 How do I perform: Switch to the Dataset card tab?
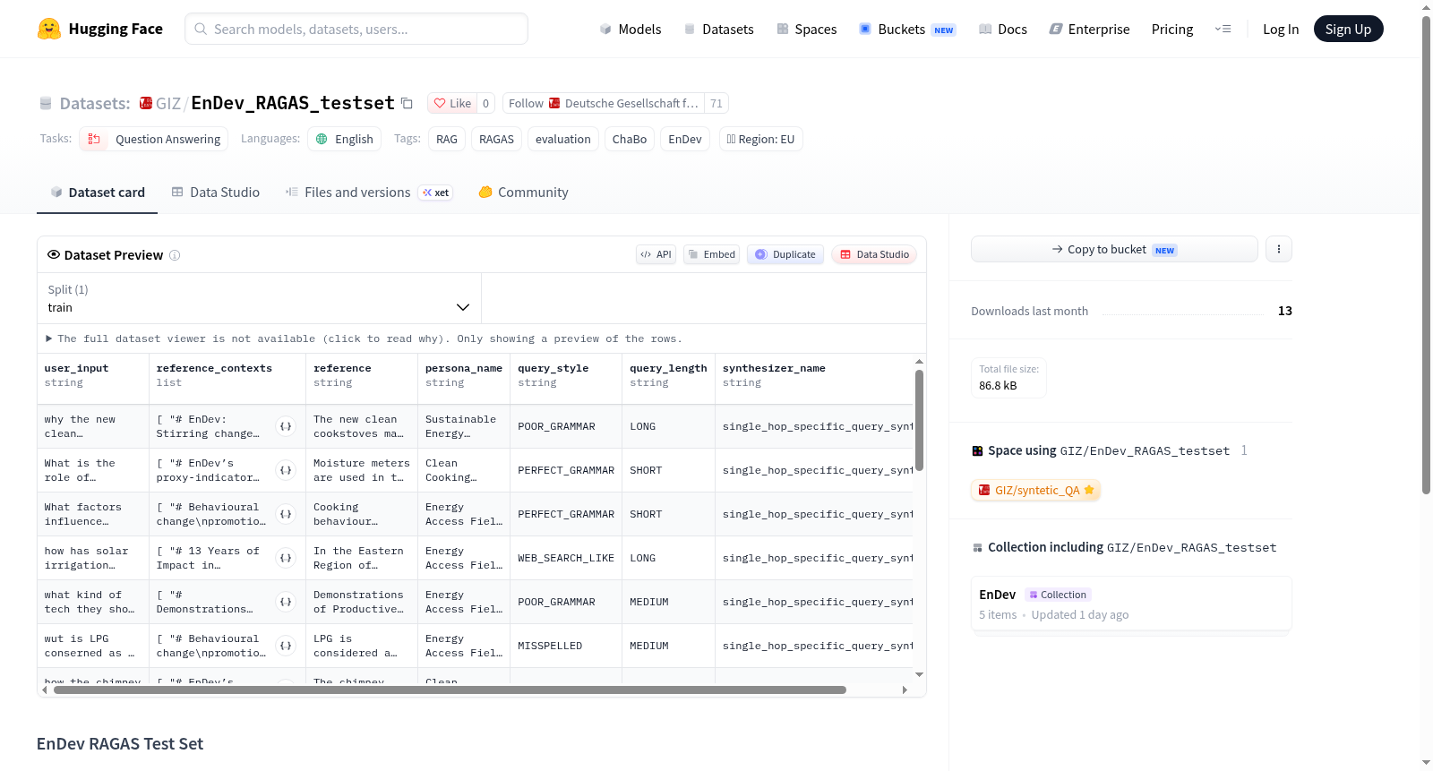[98, 192]
